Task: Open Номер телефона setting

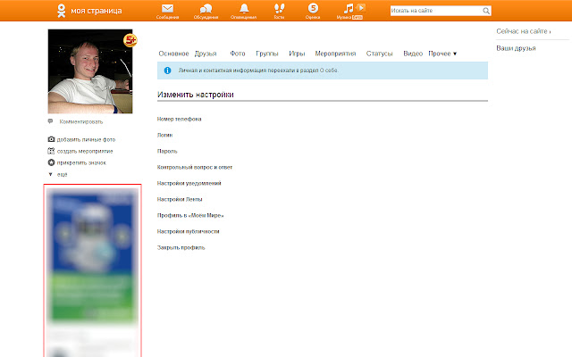Action: click(179, 119)
